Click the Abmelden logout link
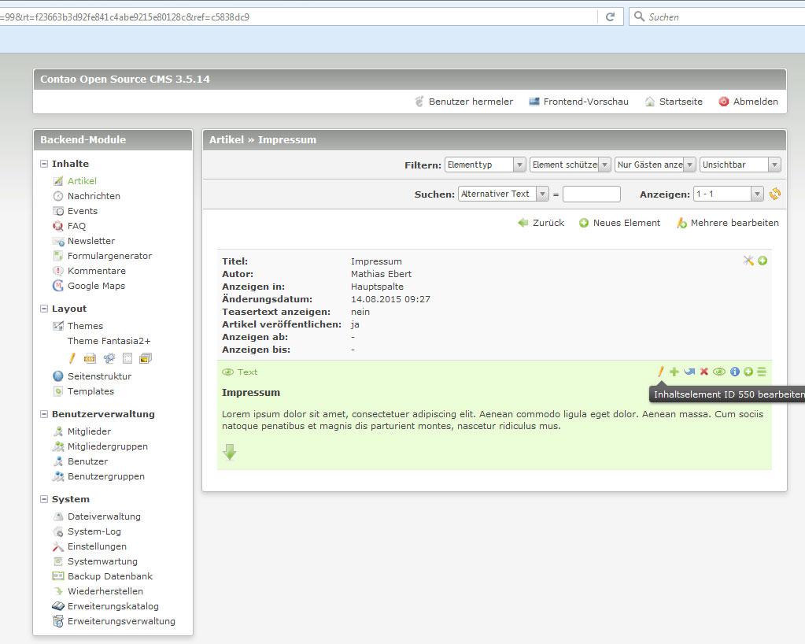805x644 pixels. pos(755,102)
